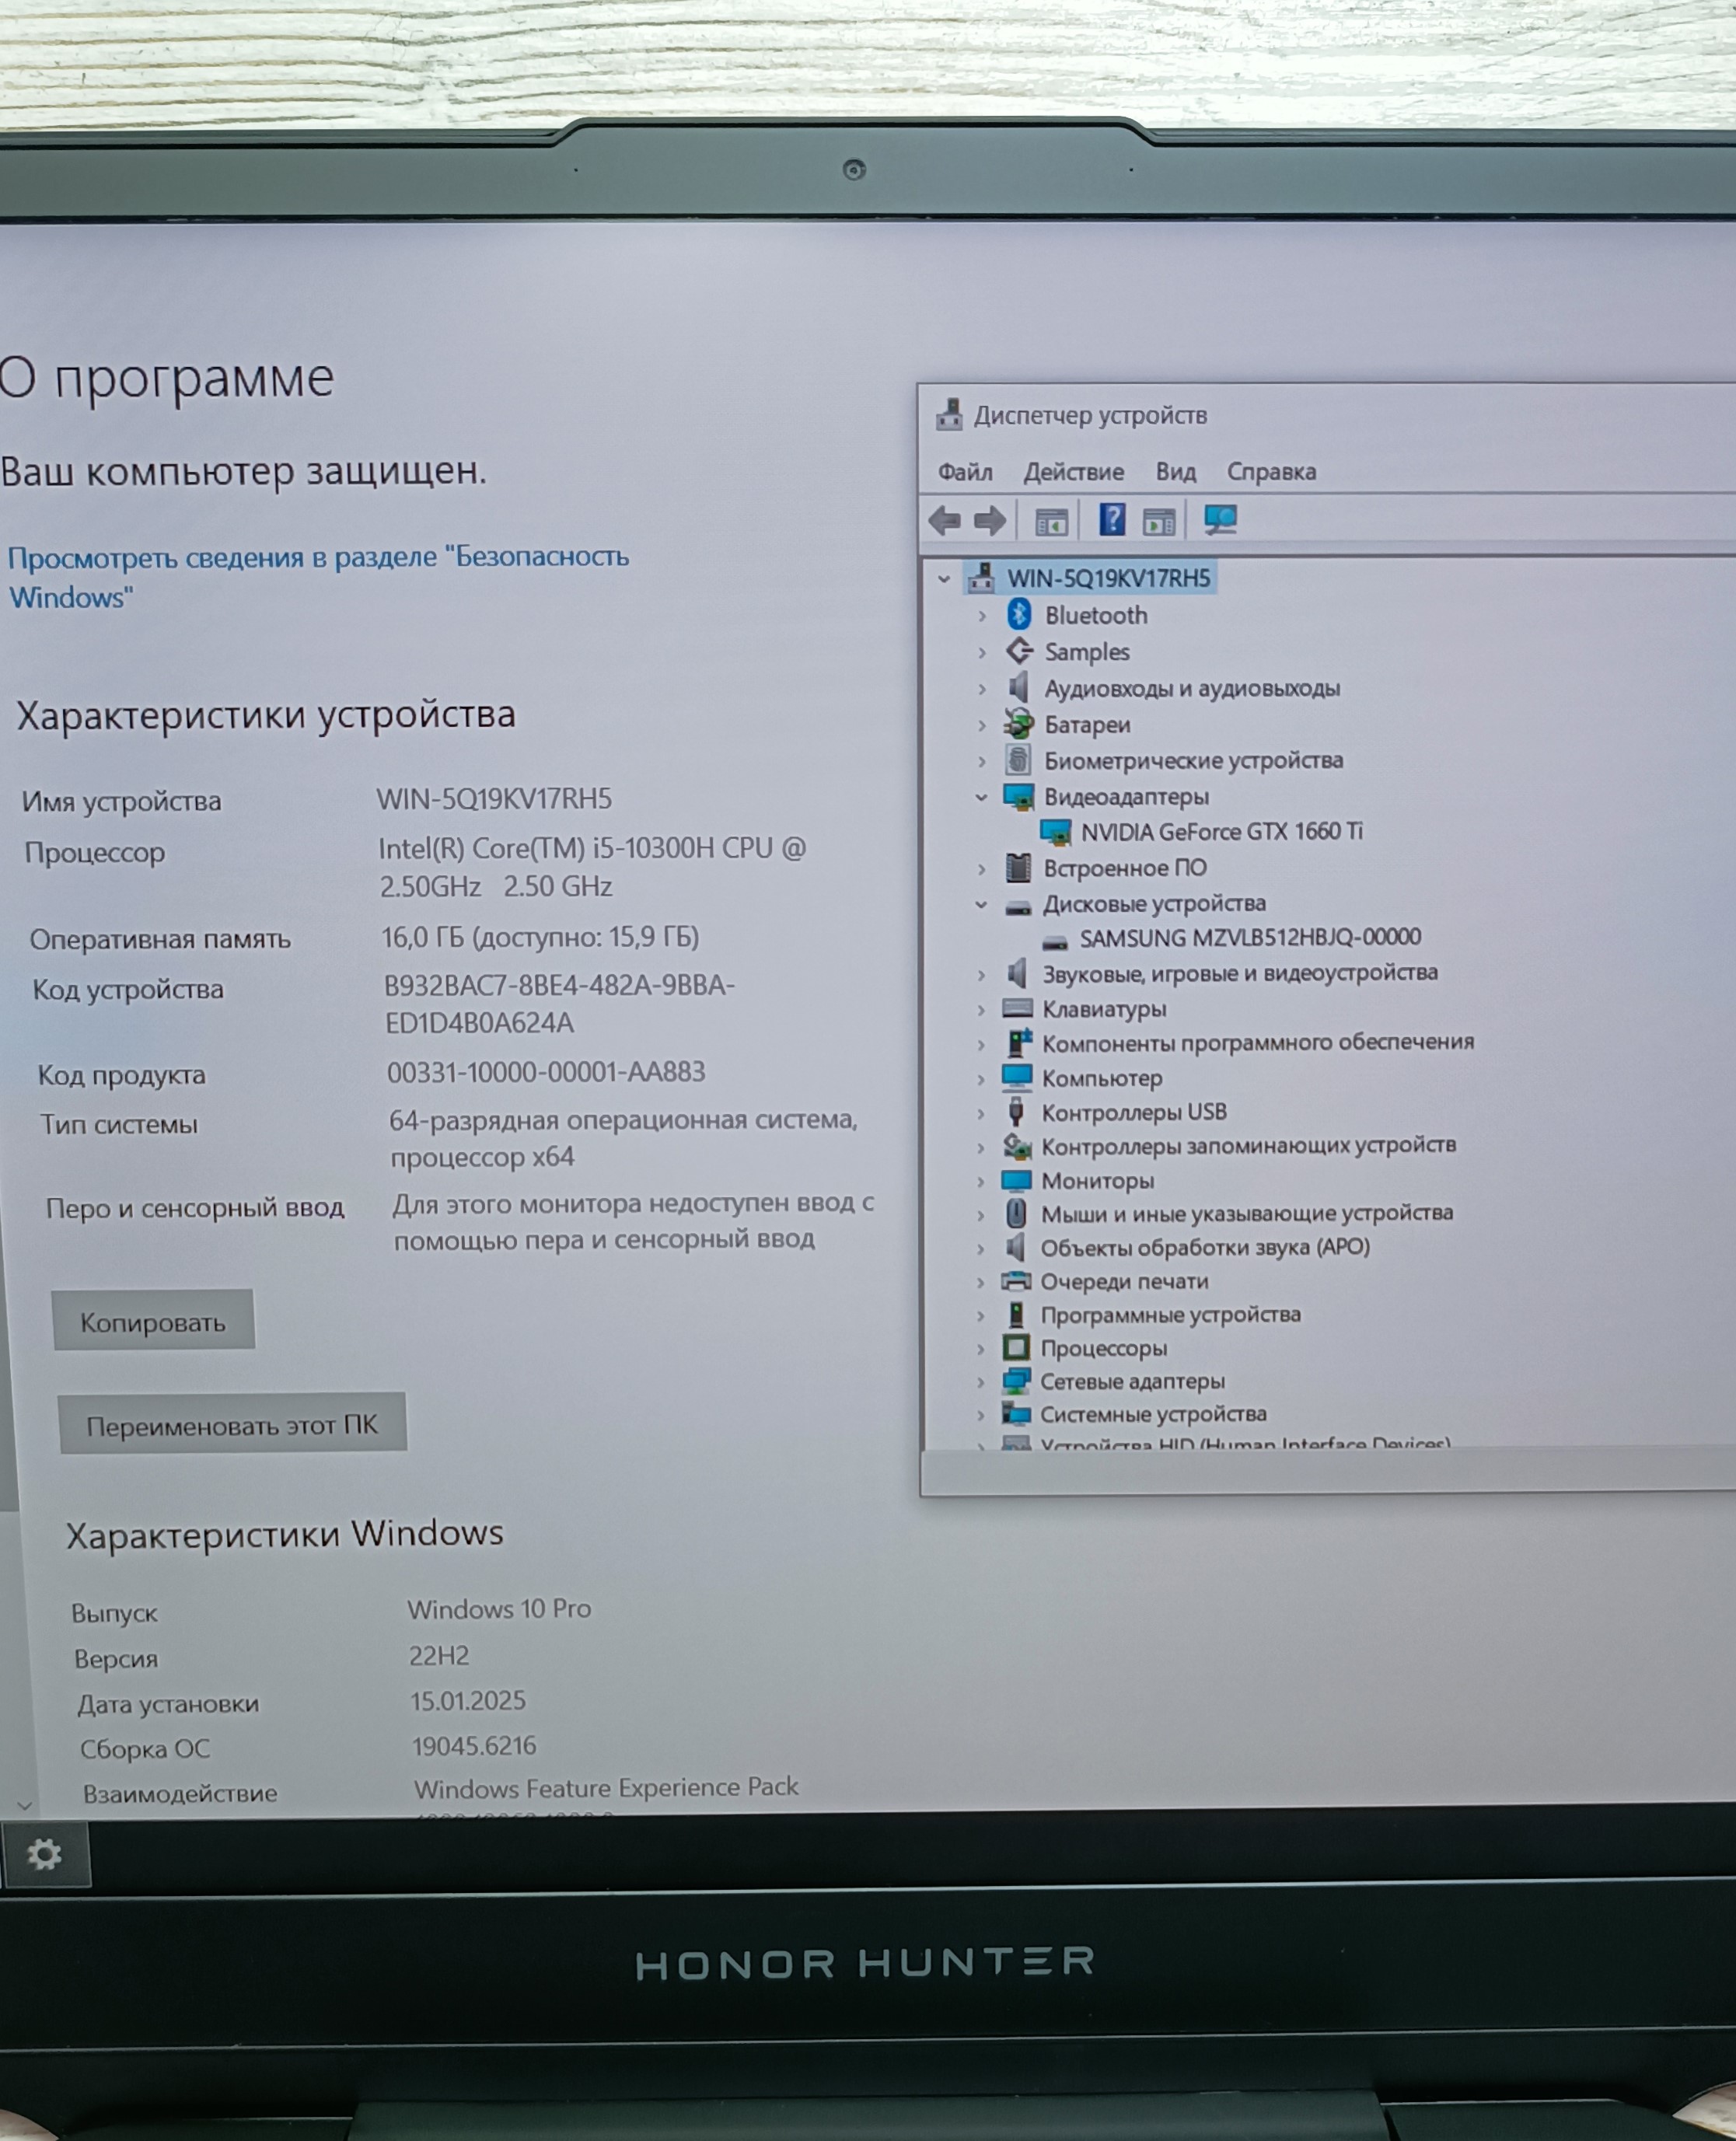Click the Settings gear icon at bottom left
Screen dimensions: 1736x2141
coord(44,1855)
